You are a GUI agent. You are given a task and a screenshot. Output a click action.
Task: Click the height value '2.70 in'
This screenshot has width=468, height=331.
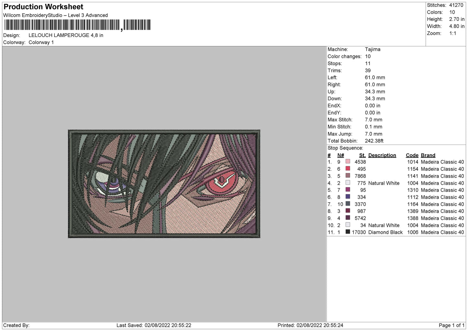pyautogui.click(x=457, y=19)
